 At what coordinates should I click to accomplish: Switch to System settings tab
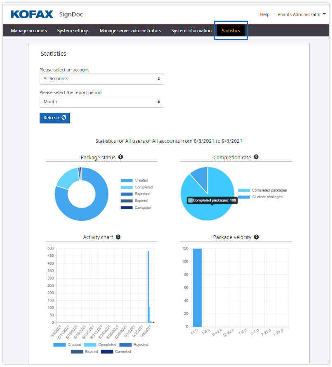(x=73, y=31)
